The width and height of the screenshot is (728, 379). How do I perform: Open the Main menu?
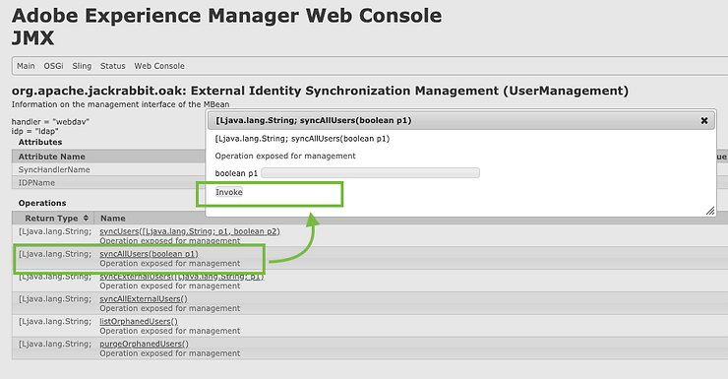pyautogui.click(x=26, y=66)
